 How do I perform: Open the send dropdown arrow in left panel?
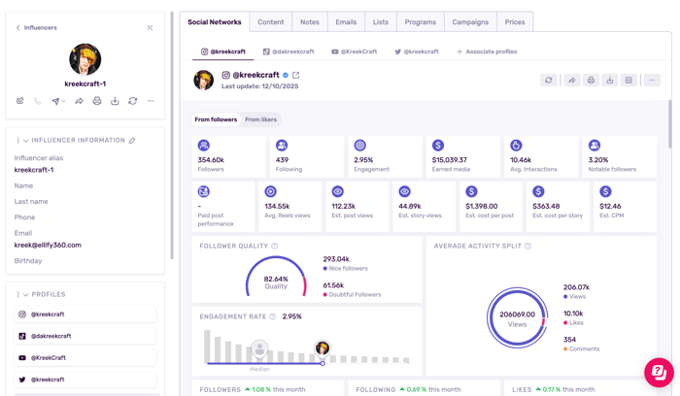tap(63, 101)
